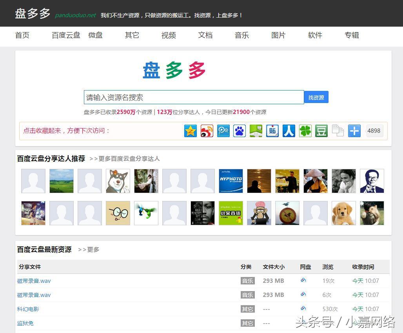Screen dimensions: 403x333
Task: Click cloud drive icon in 6次 row
Action: (x=303, y=294)
